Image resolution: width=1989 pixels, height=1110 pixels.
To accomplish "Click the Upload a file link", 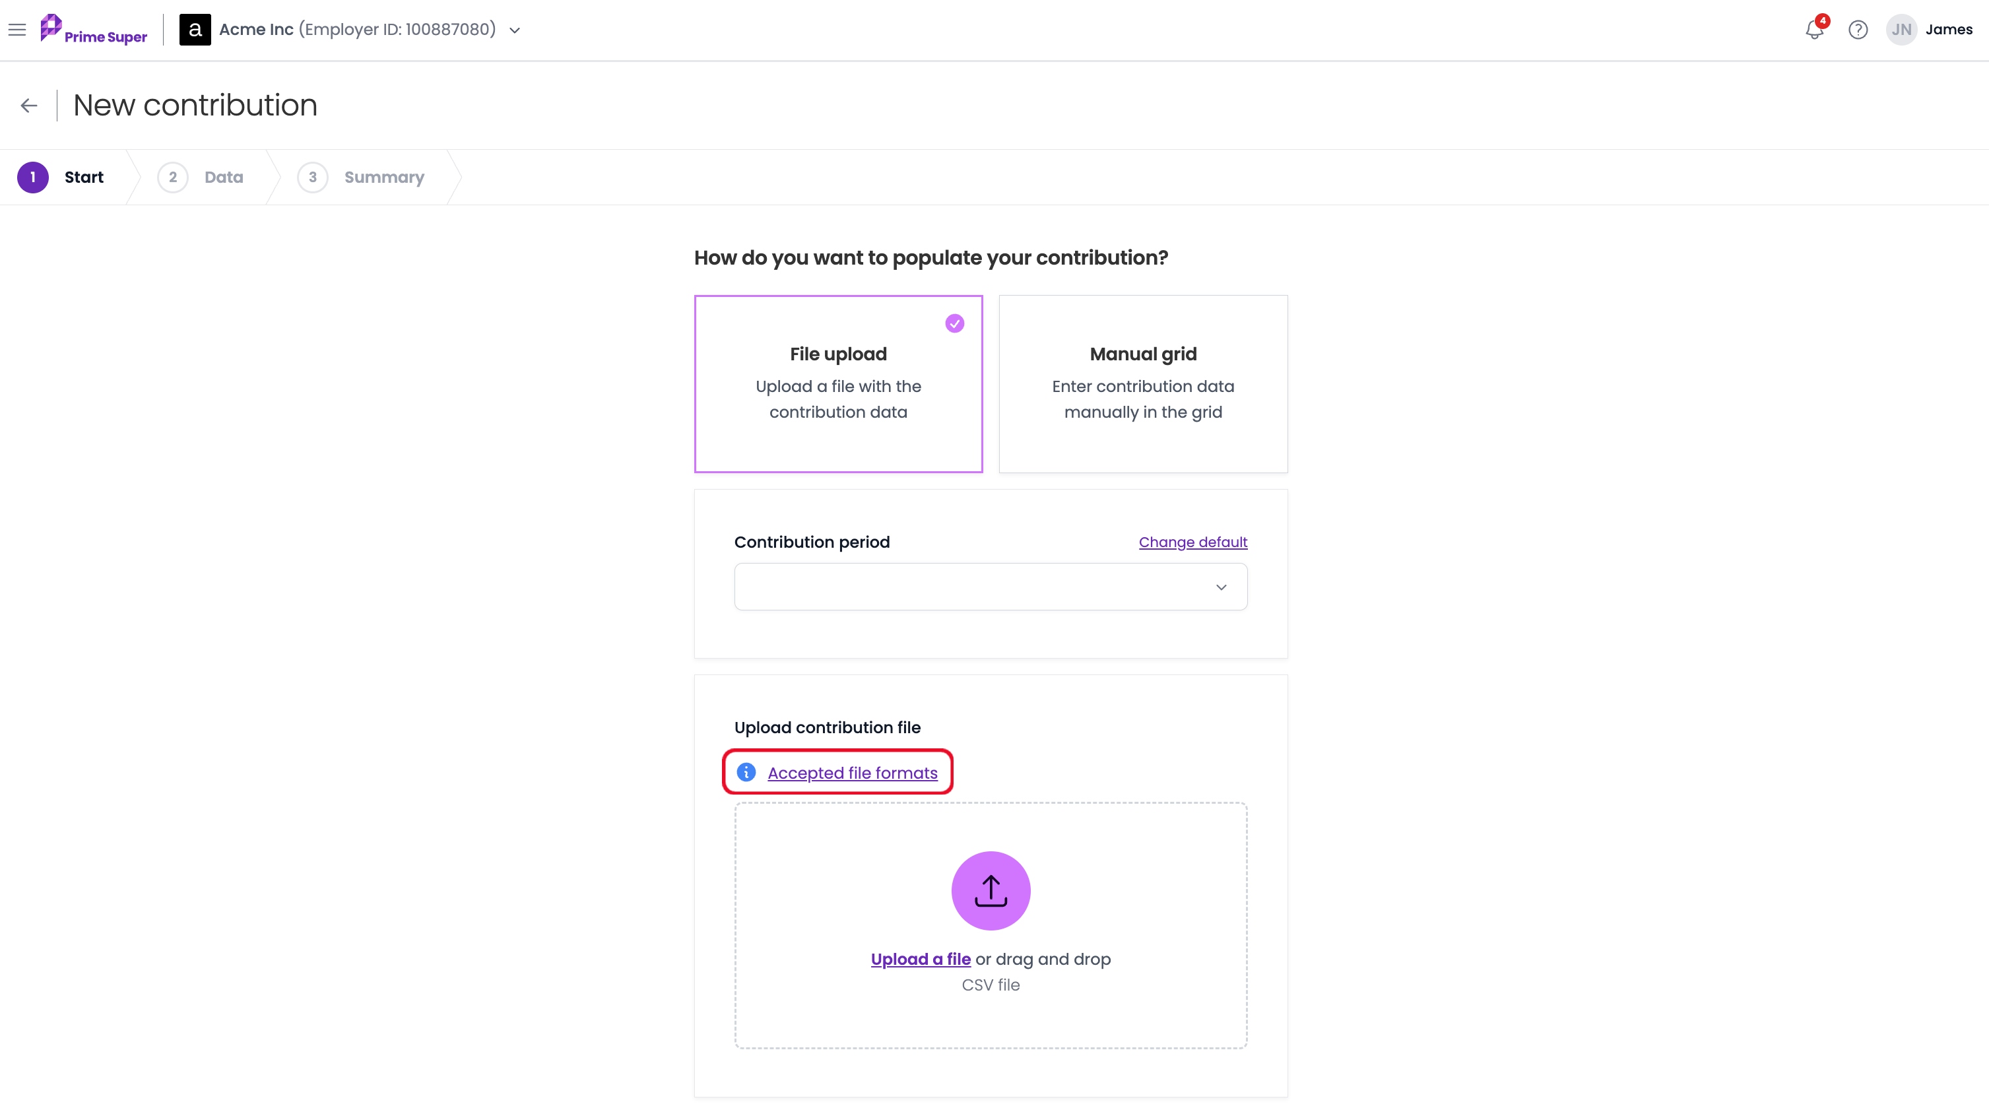I will pos(921,959).
